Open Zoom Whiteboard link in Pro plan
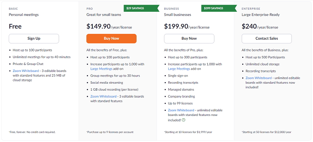Image resolution: width=313 pixels, height=142 pixels. (x=103, y=96)
